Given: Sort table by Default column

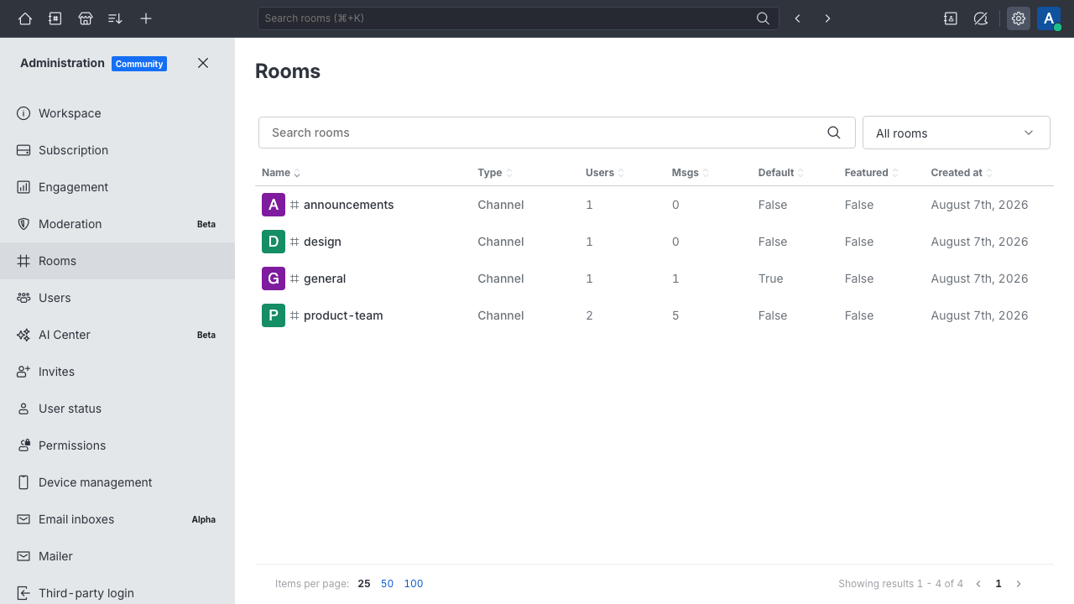Looking at the screenshot, I should (x=781, y=173).
